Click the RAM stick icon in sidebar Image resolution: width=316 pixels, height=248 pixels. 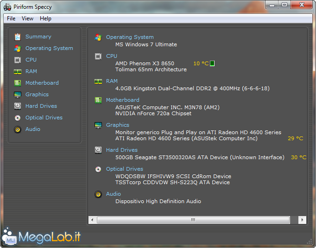click(18, 71)
